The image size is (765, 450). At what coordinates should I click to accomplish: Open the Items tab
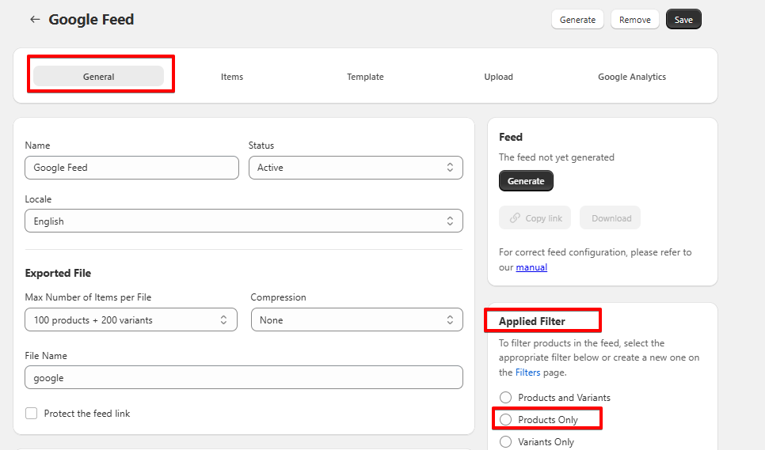point(232,77)
